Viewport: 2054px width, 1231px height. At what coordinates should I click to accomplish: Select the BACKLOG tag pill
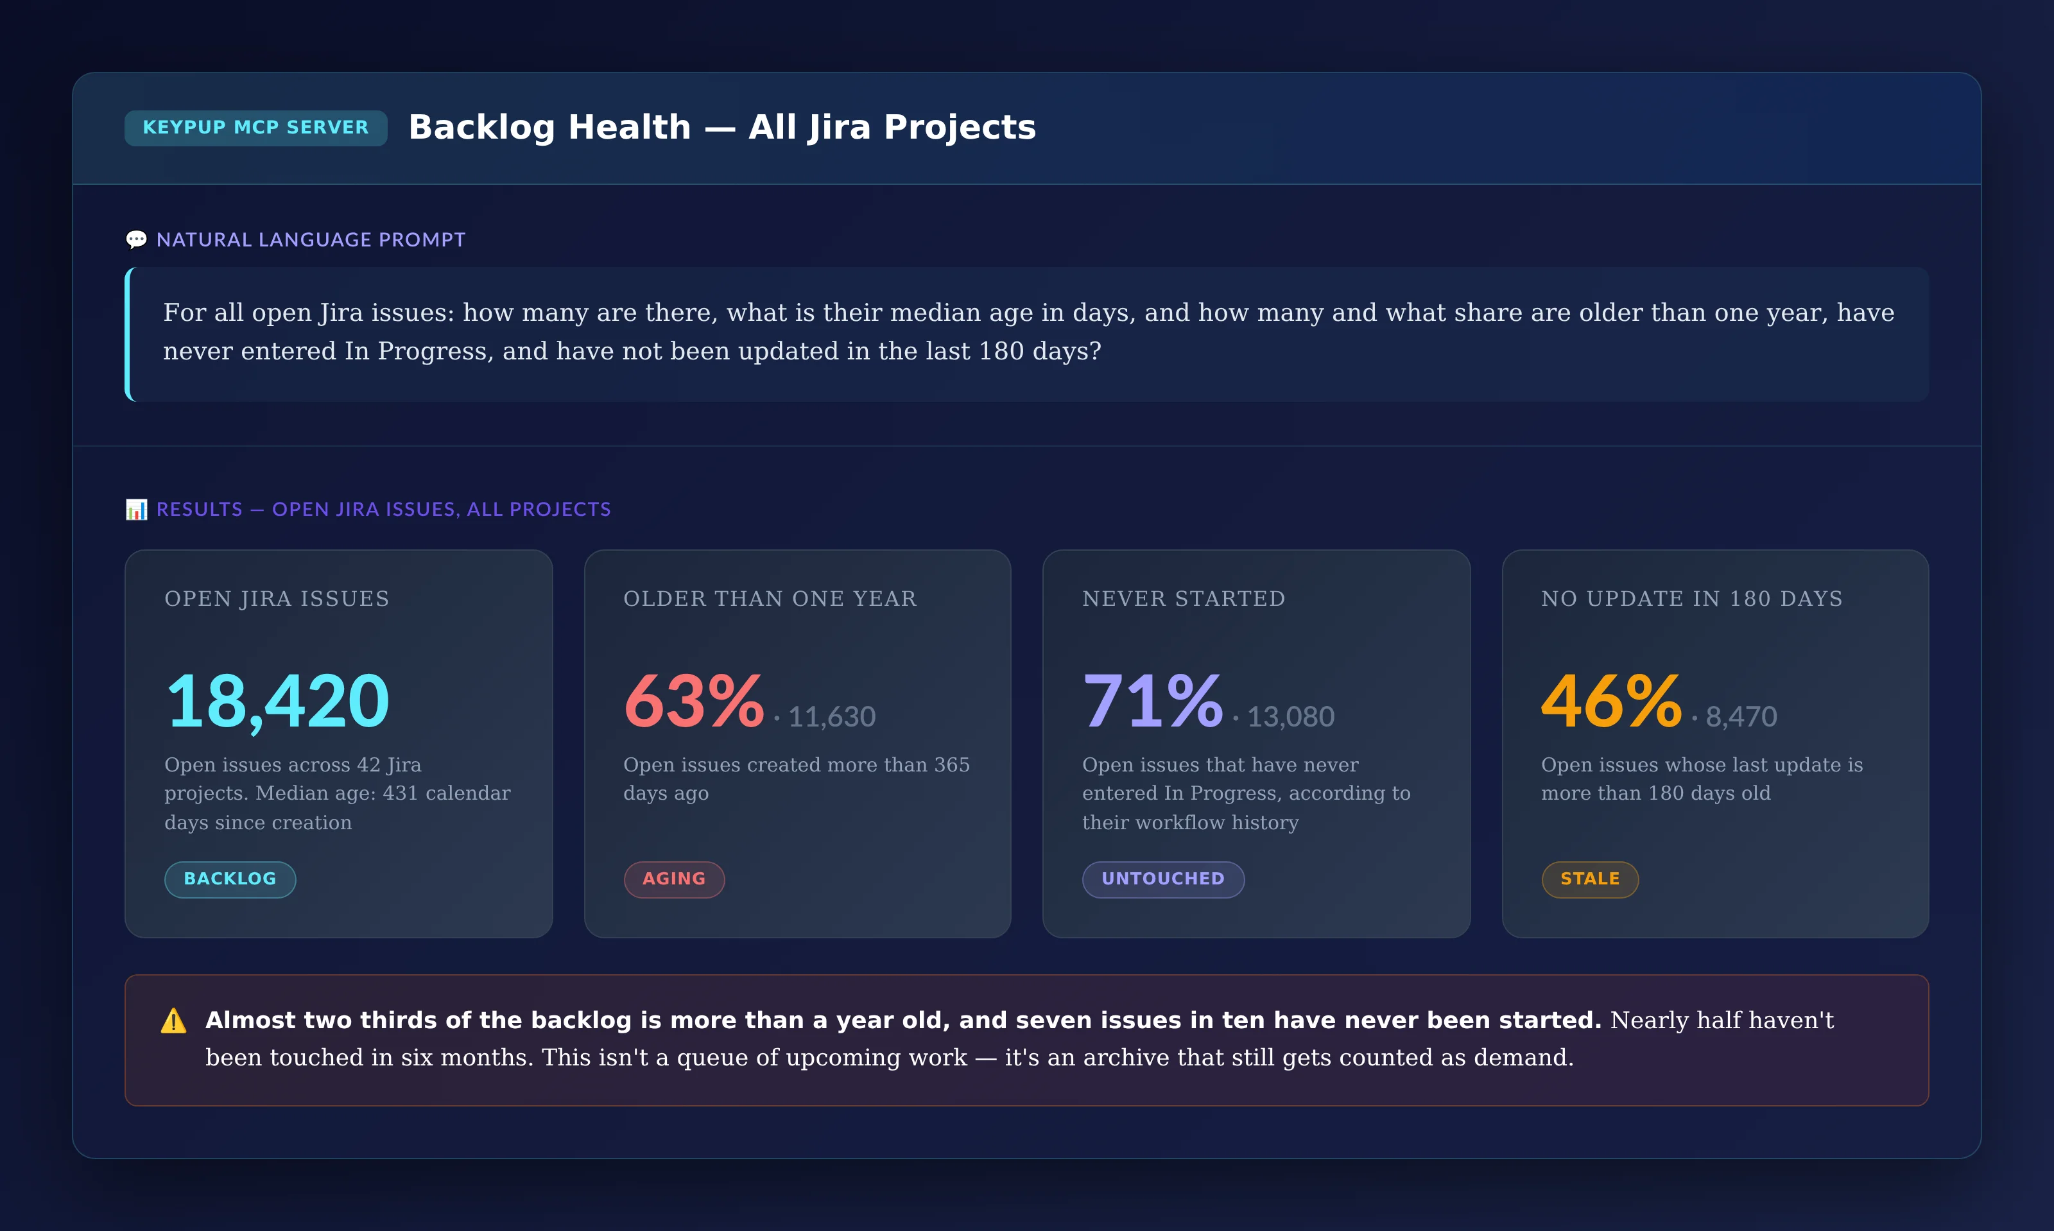230,879
